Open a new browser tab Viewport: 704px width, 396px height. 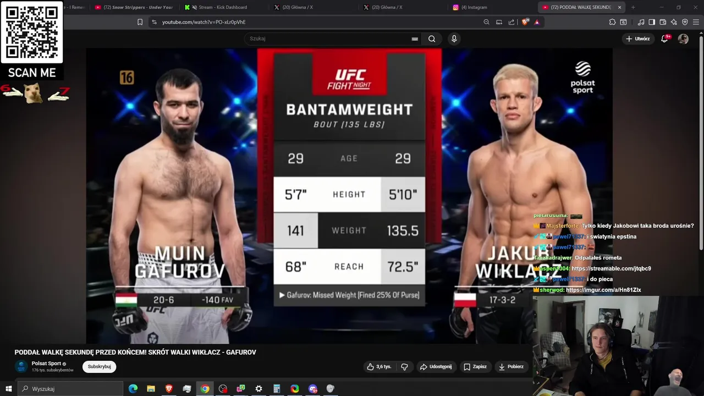tap(633, 7)
